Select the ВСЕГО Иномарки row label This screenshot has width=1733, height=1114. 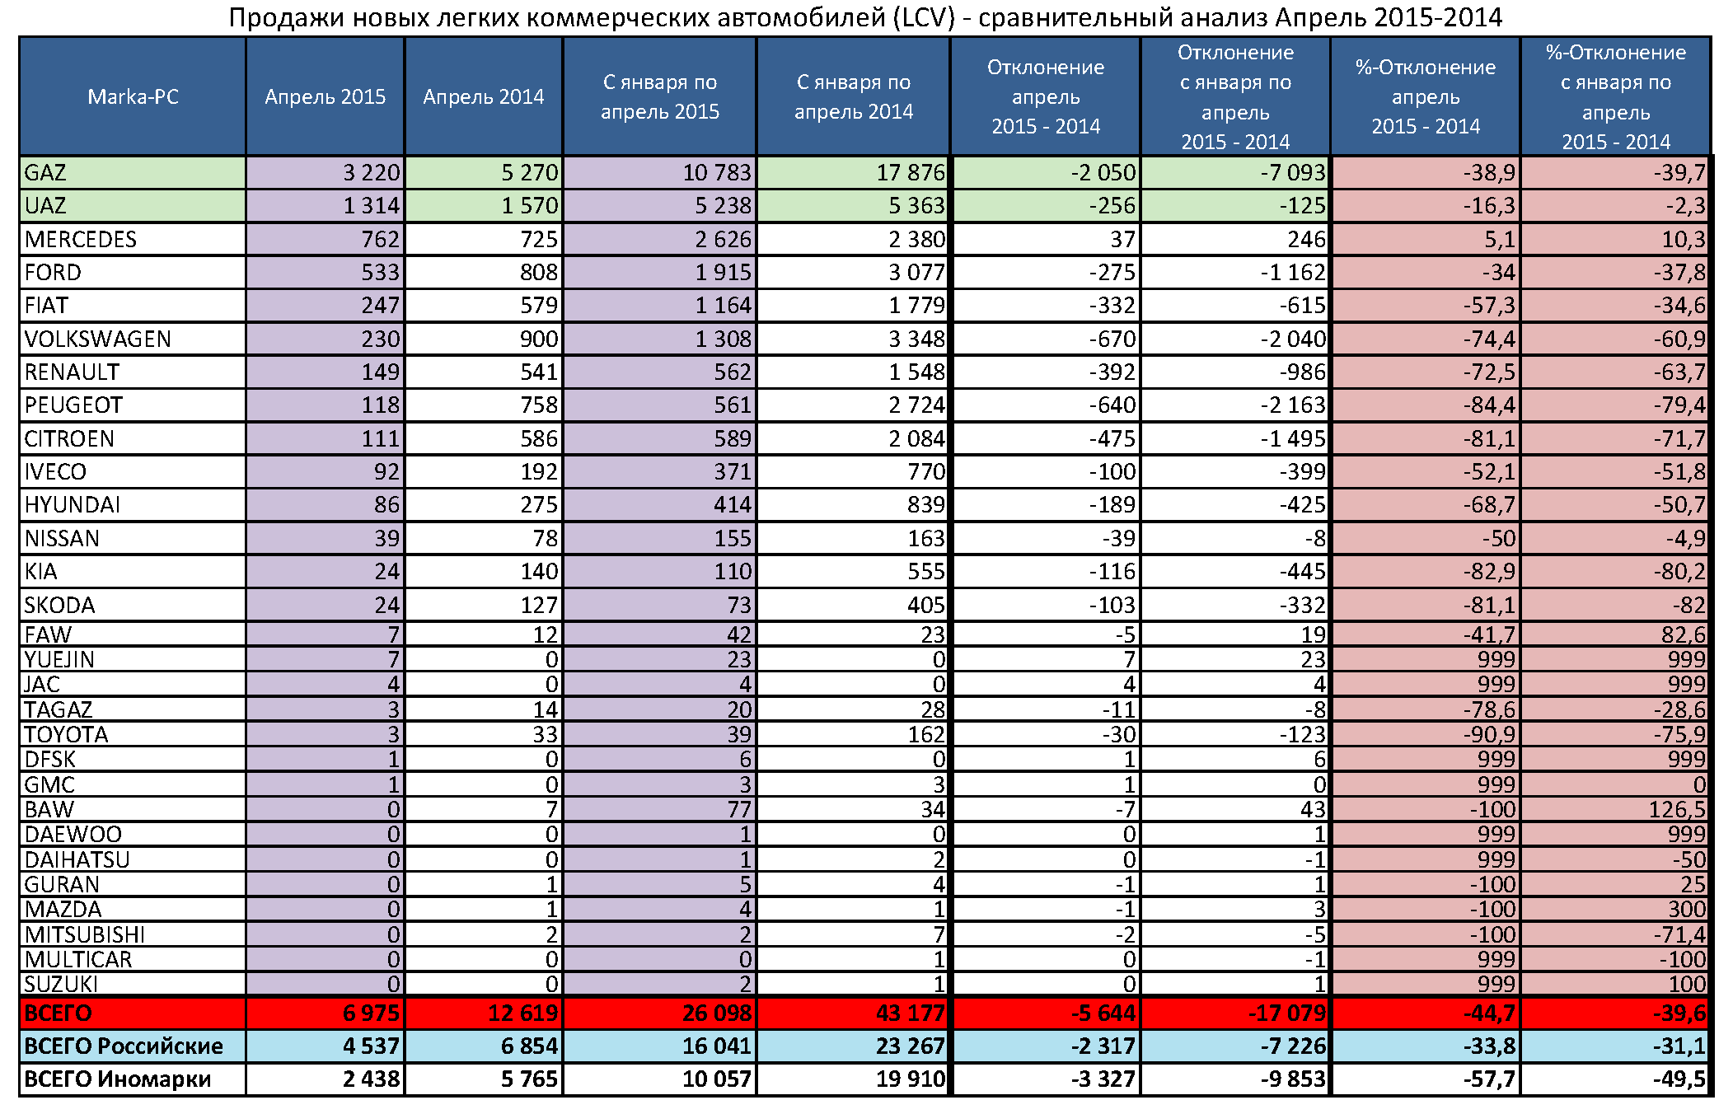[118, 1079]
